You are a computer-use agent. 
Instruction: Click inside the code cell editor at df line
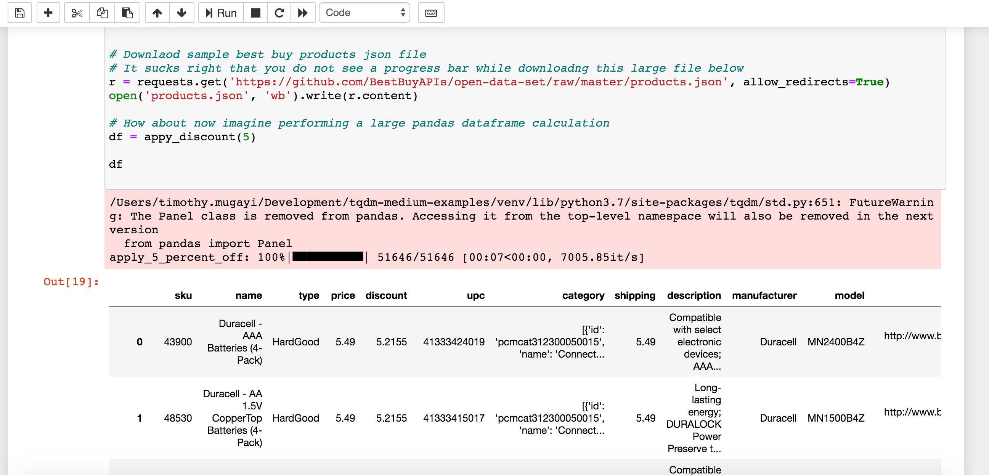(116, 164)
